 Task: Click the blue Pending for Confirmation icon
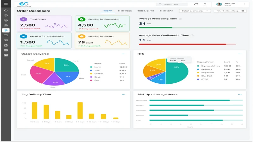tap(23, 36)
